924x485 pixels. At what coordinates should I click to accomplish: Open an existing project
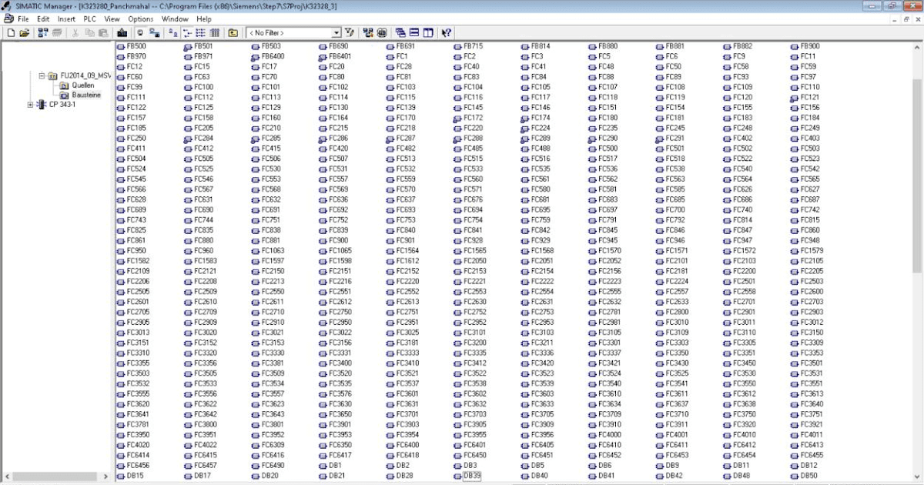click(25, 32)
